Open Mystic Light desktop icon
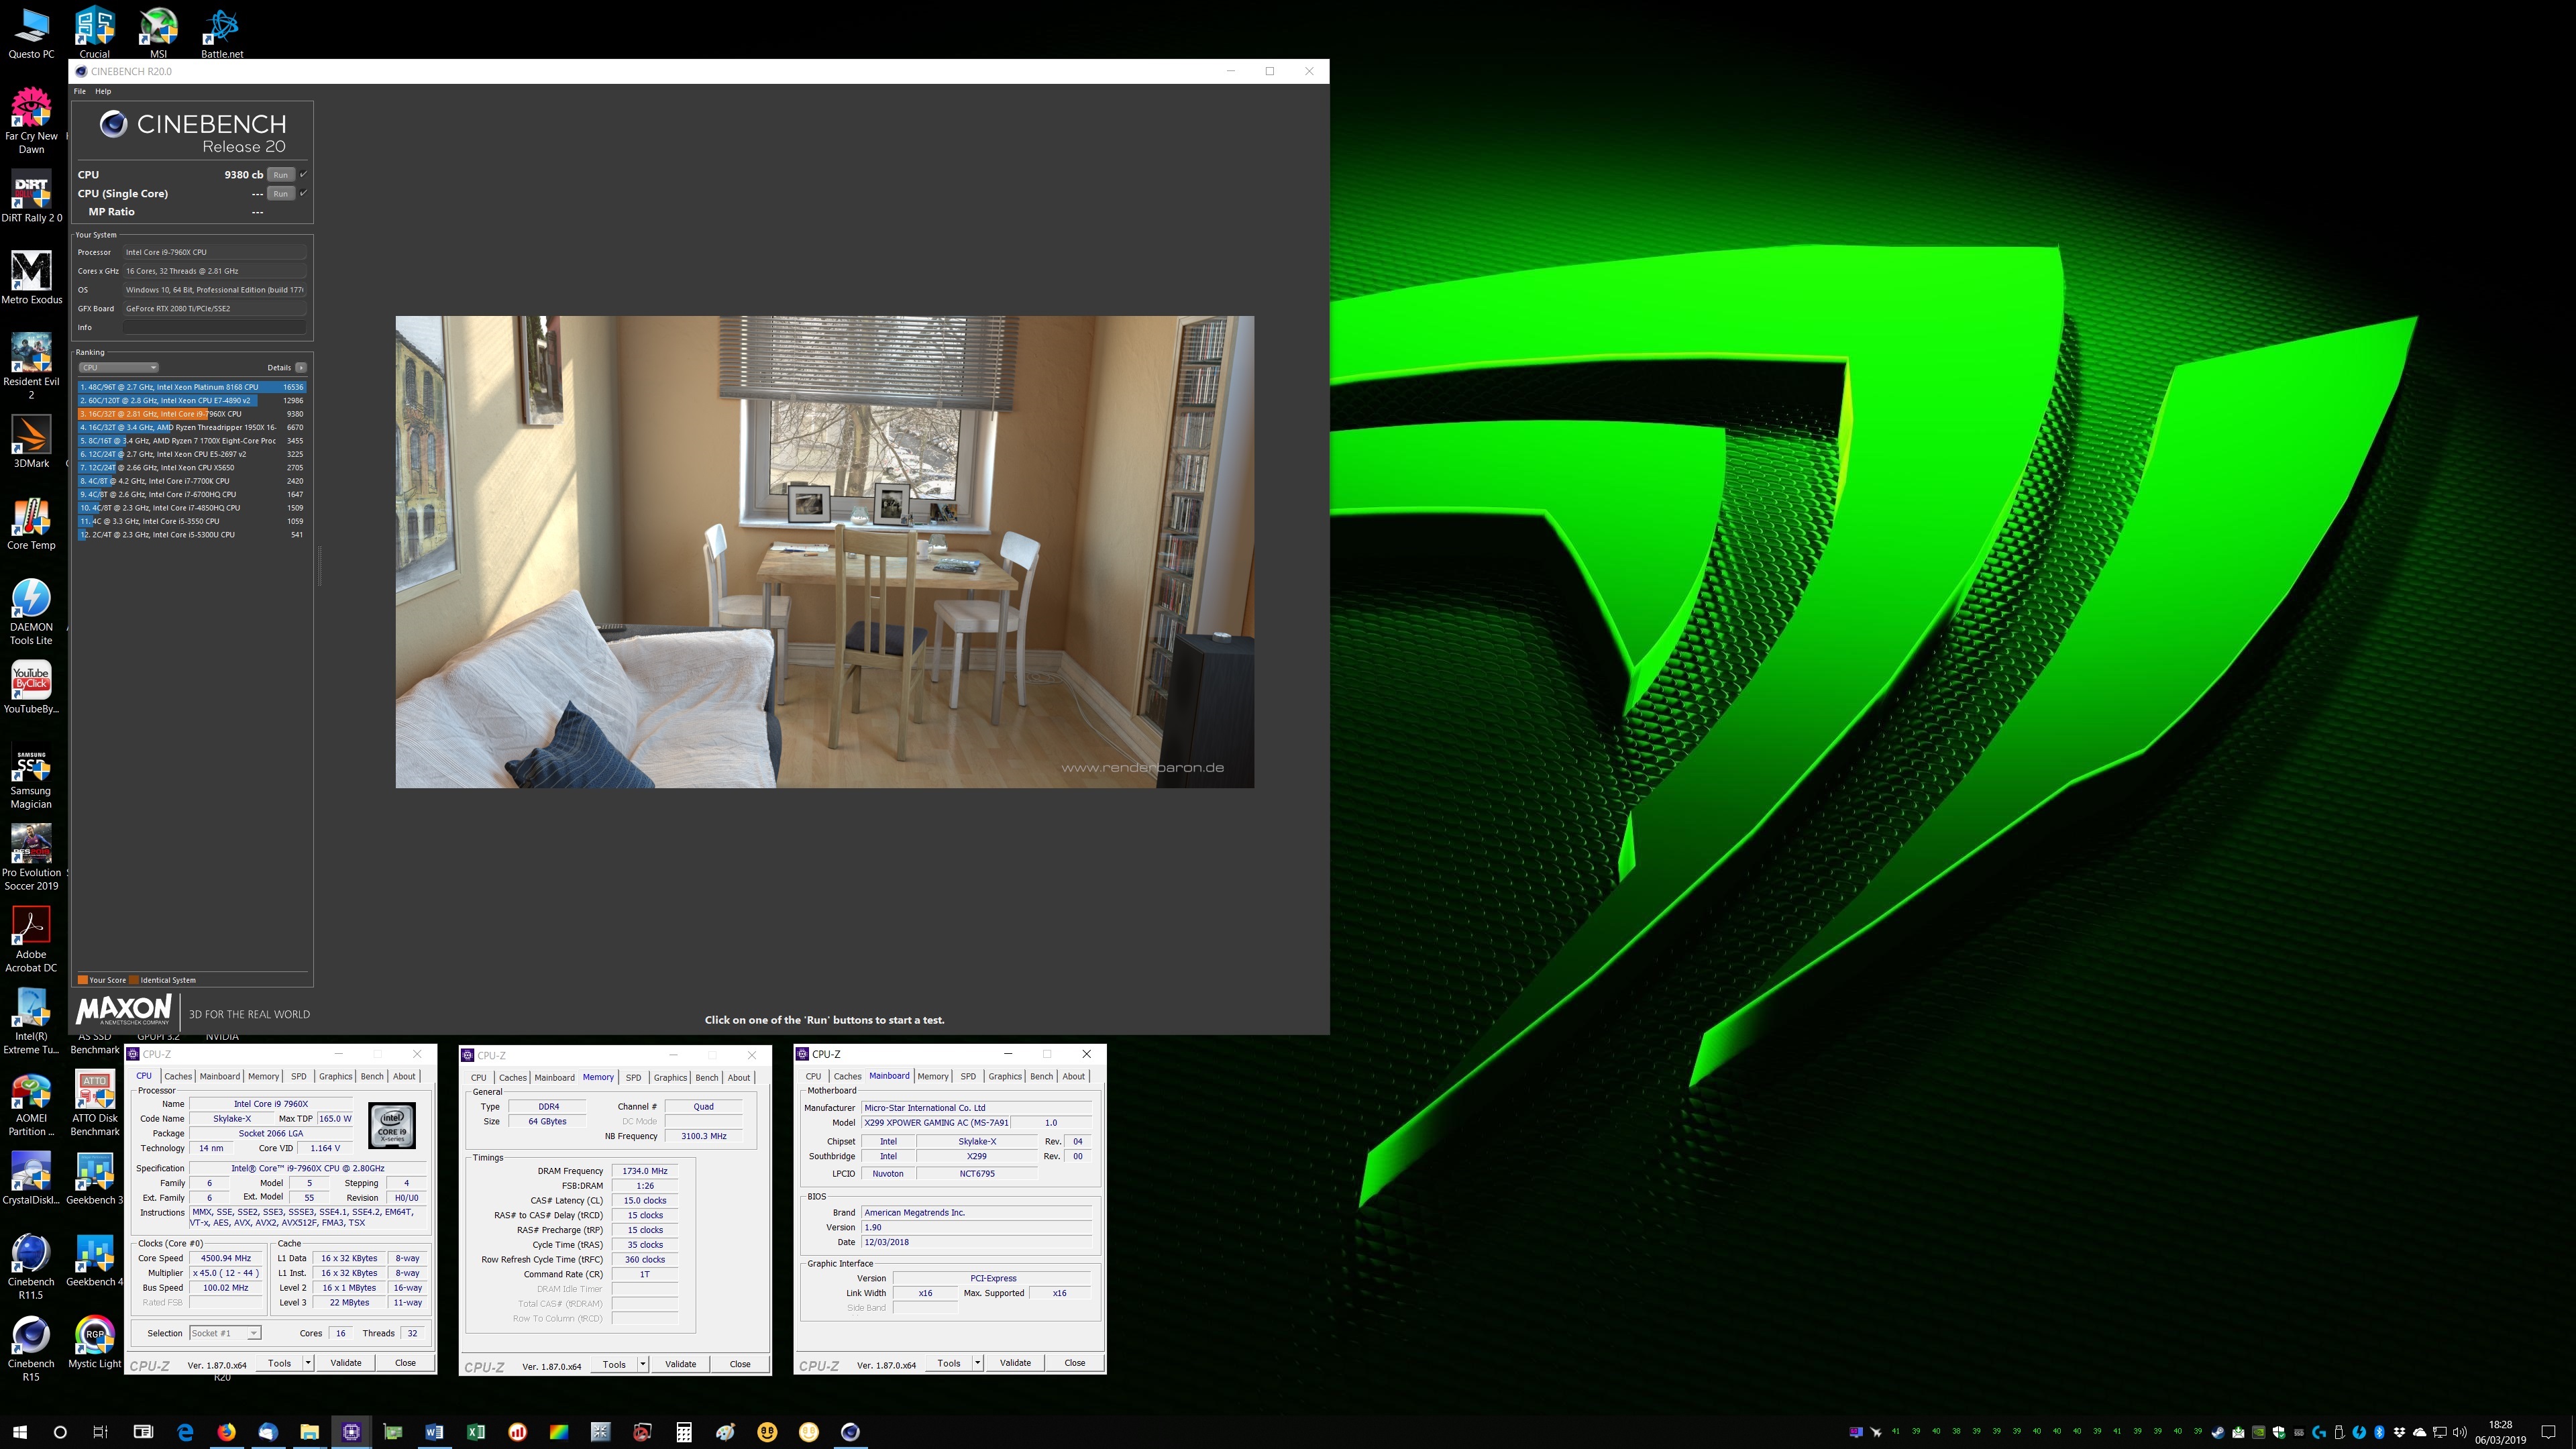This screenshot has width=2576, height=1449. pos(95,1341)
